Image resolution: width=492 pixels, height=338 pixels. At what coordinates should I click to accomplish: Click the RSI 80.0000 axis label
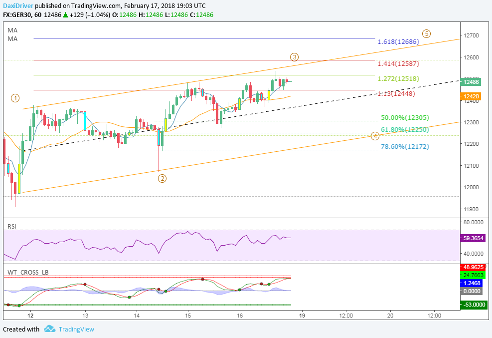click(x=474, y=222)
